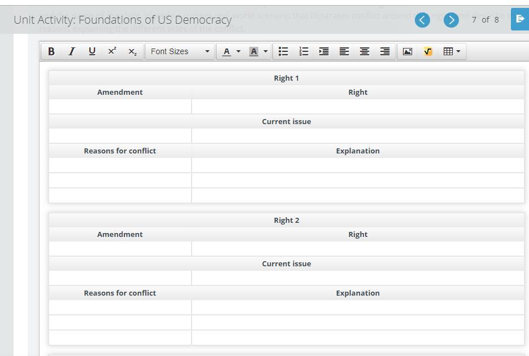Center align the text
The image size is (529, 356).
(x=365, y=51)
